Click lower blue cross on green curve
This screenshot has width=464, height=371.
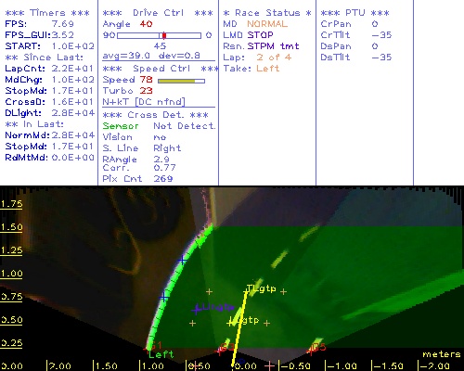tap(163, 297)
